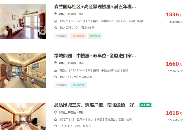The image size is (187, 130).
Task: Open 绿城上海御园 community link in 1618万 listing
Action: 67,112
